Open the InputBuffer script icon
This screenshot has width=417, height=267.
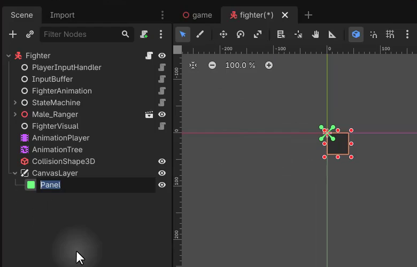(x=162, y=79)
